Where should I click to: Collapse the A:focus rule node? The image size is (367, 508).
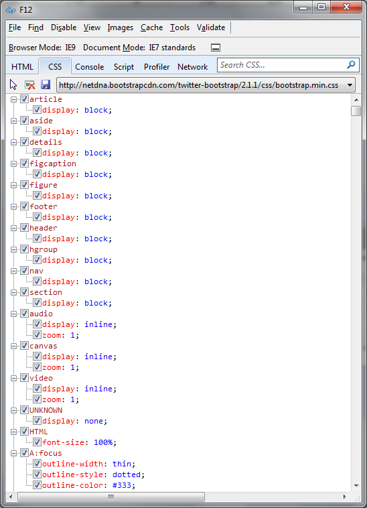pos(13,453)
